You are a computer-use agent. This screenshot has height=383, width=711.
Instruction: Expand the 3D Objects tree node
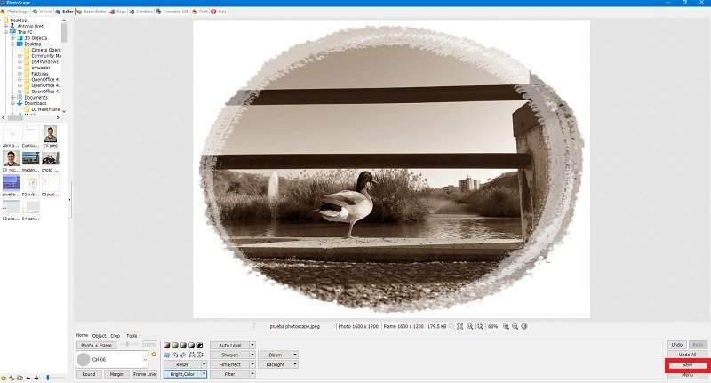pyautogui.click(x=13, y=38)
